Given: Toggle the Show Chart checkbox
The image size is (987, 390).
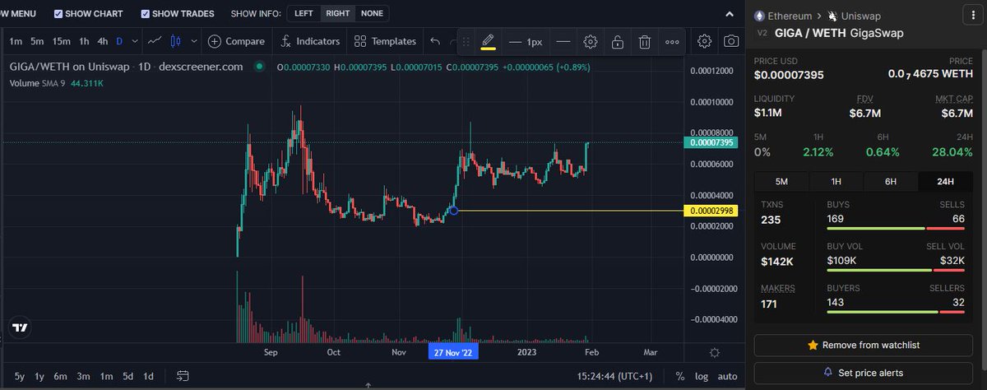Looking at the screenshot, I should pyautogui.click(x=58, y=14).
